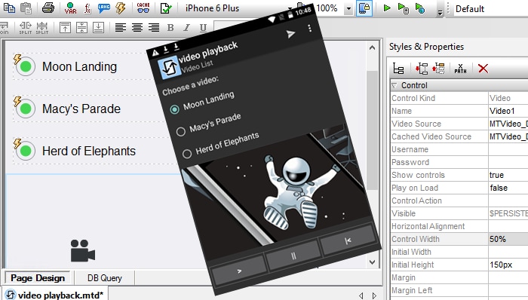The image size is (528, 300).
Task: Click the design pane scroll down arrow
Action: (x=372, y=262)
